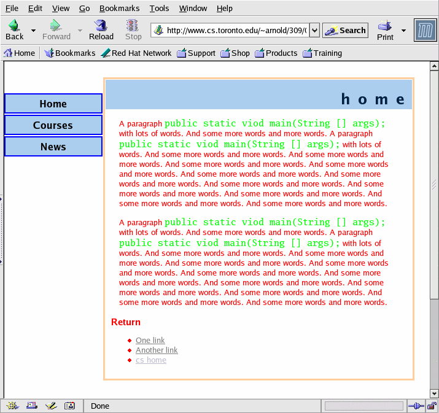Open the Products bookmark folder
This screenshot has width=439, height=413.
pos(276,53)
